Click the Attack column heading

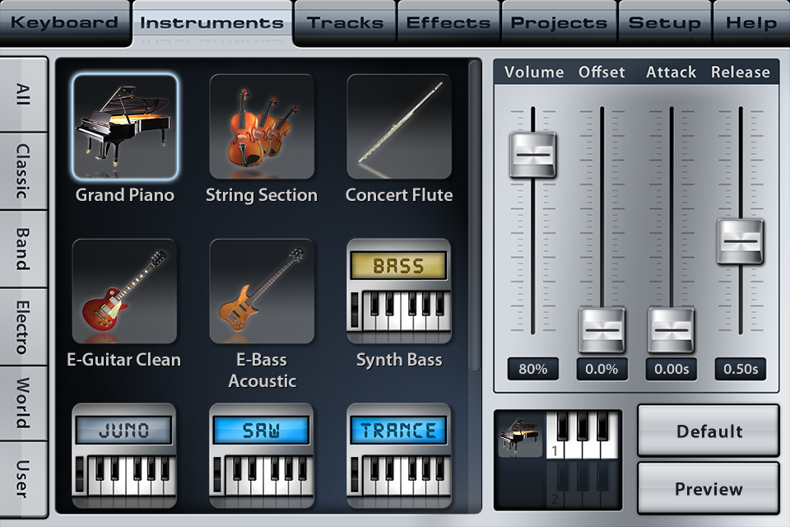[x=671, y=72]
